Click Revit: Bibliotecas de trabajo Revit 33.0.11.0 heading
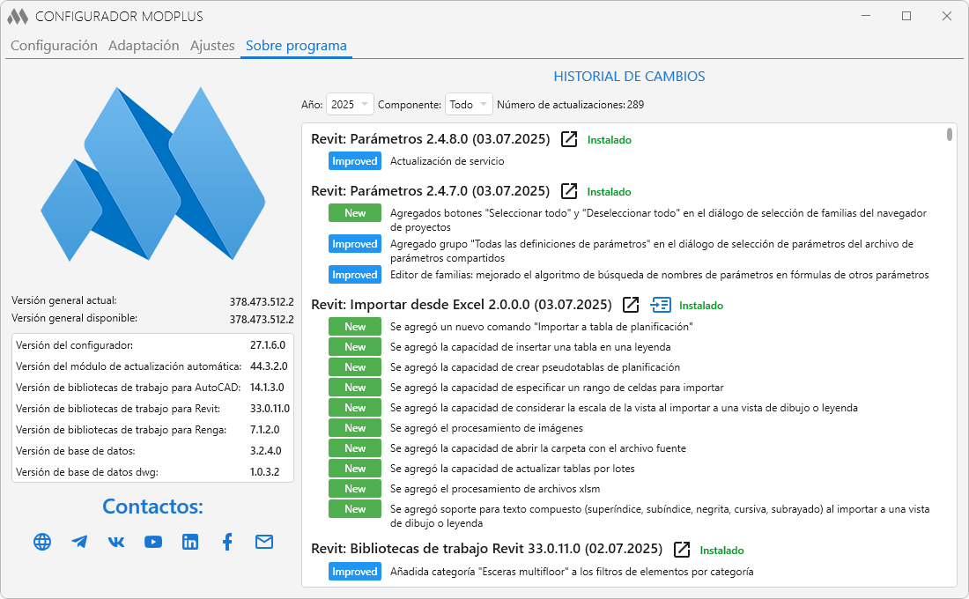 point(486,549)
